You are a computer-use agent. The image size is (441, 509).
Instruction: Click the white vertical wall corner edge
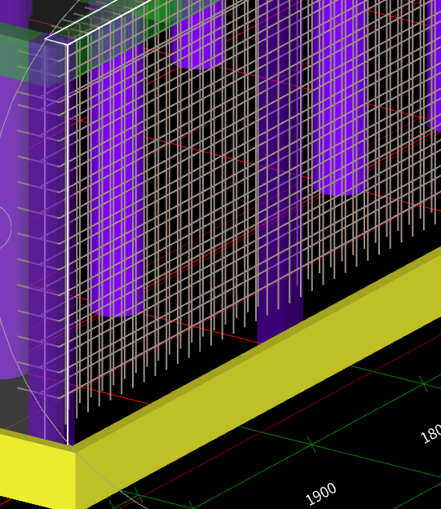point(67,243)
